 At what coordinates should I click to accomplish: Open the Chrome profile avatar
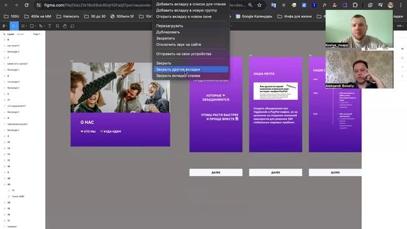[x=390, y=5]
